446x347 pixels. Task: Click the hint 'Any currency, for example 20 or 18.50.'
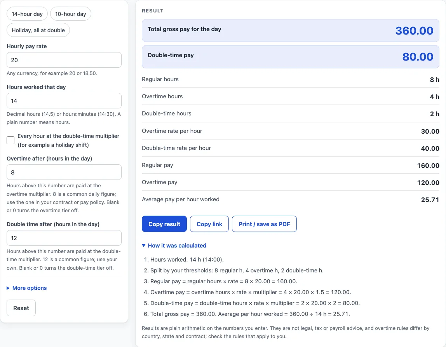pyautogui.click(x=52, y=73)
